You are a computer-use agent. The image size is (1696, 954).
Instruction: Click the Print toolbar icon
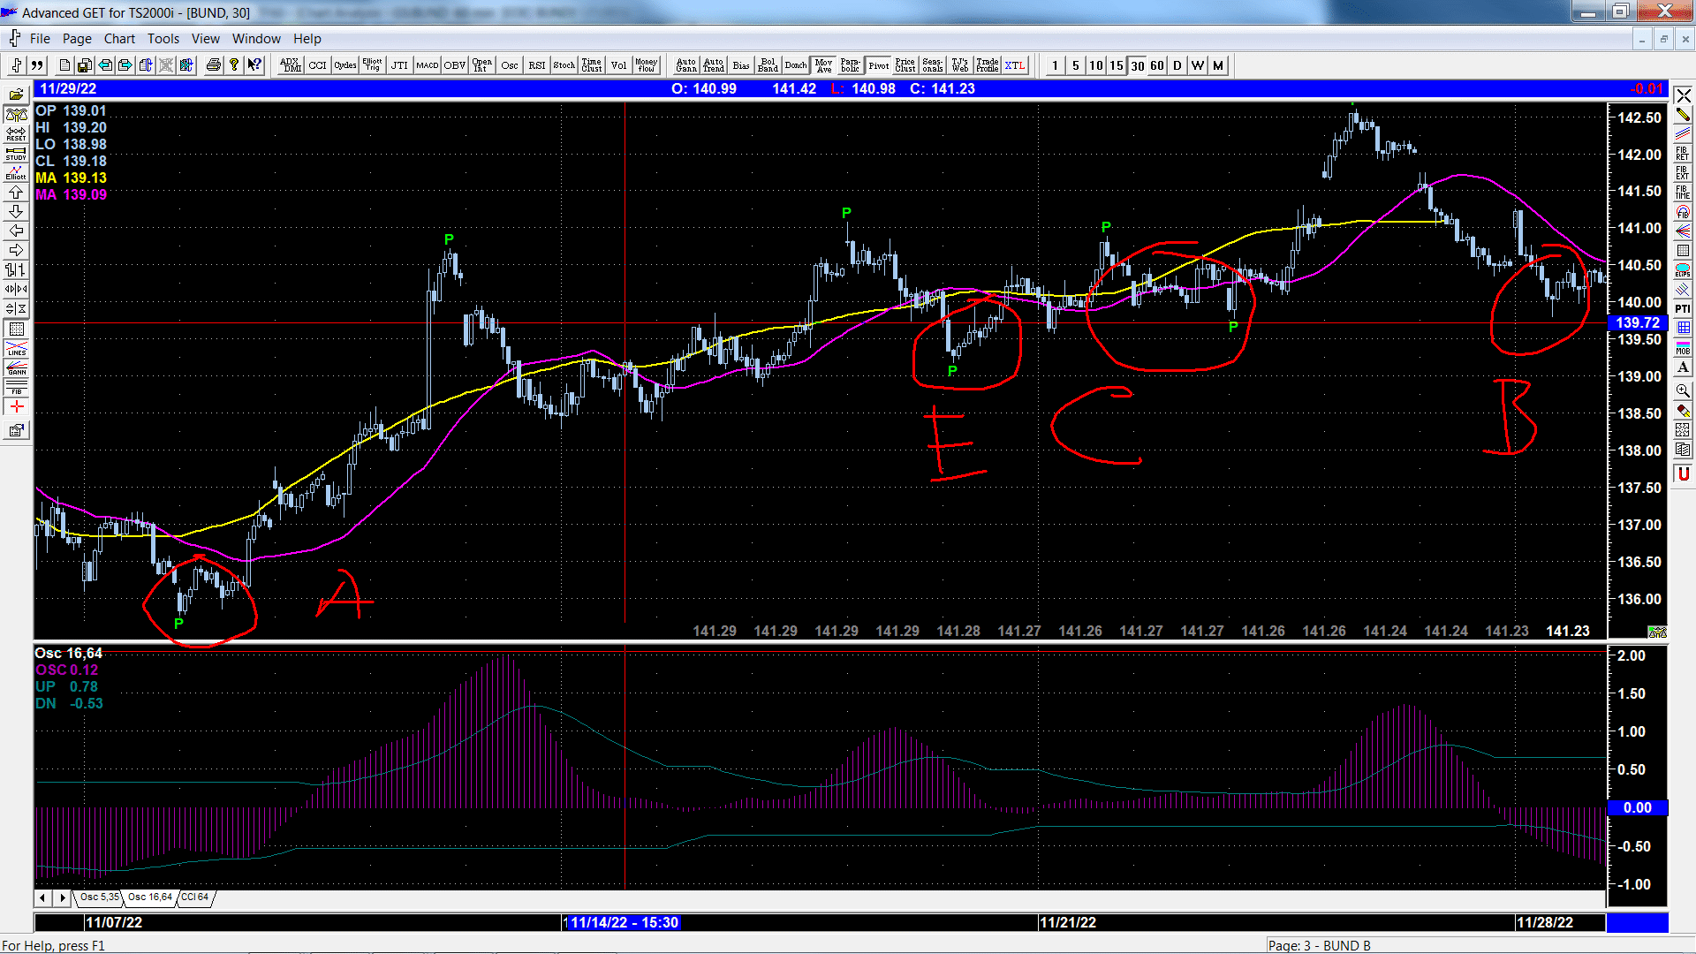[x=213, y=65]
